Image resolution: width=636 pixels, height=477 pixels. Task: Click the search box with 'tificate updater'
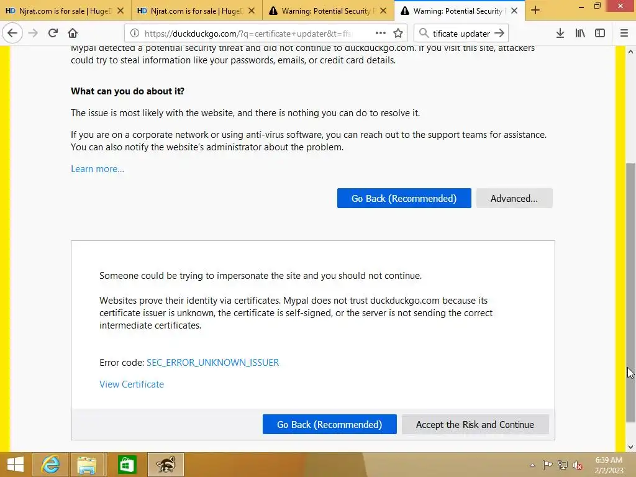(461, 34)
